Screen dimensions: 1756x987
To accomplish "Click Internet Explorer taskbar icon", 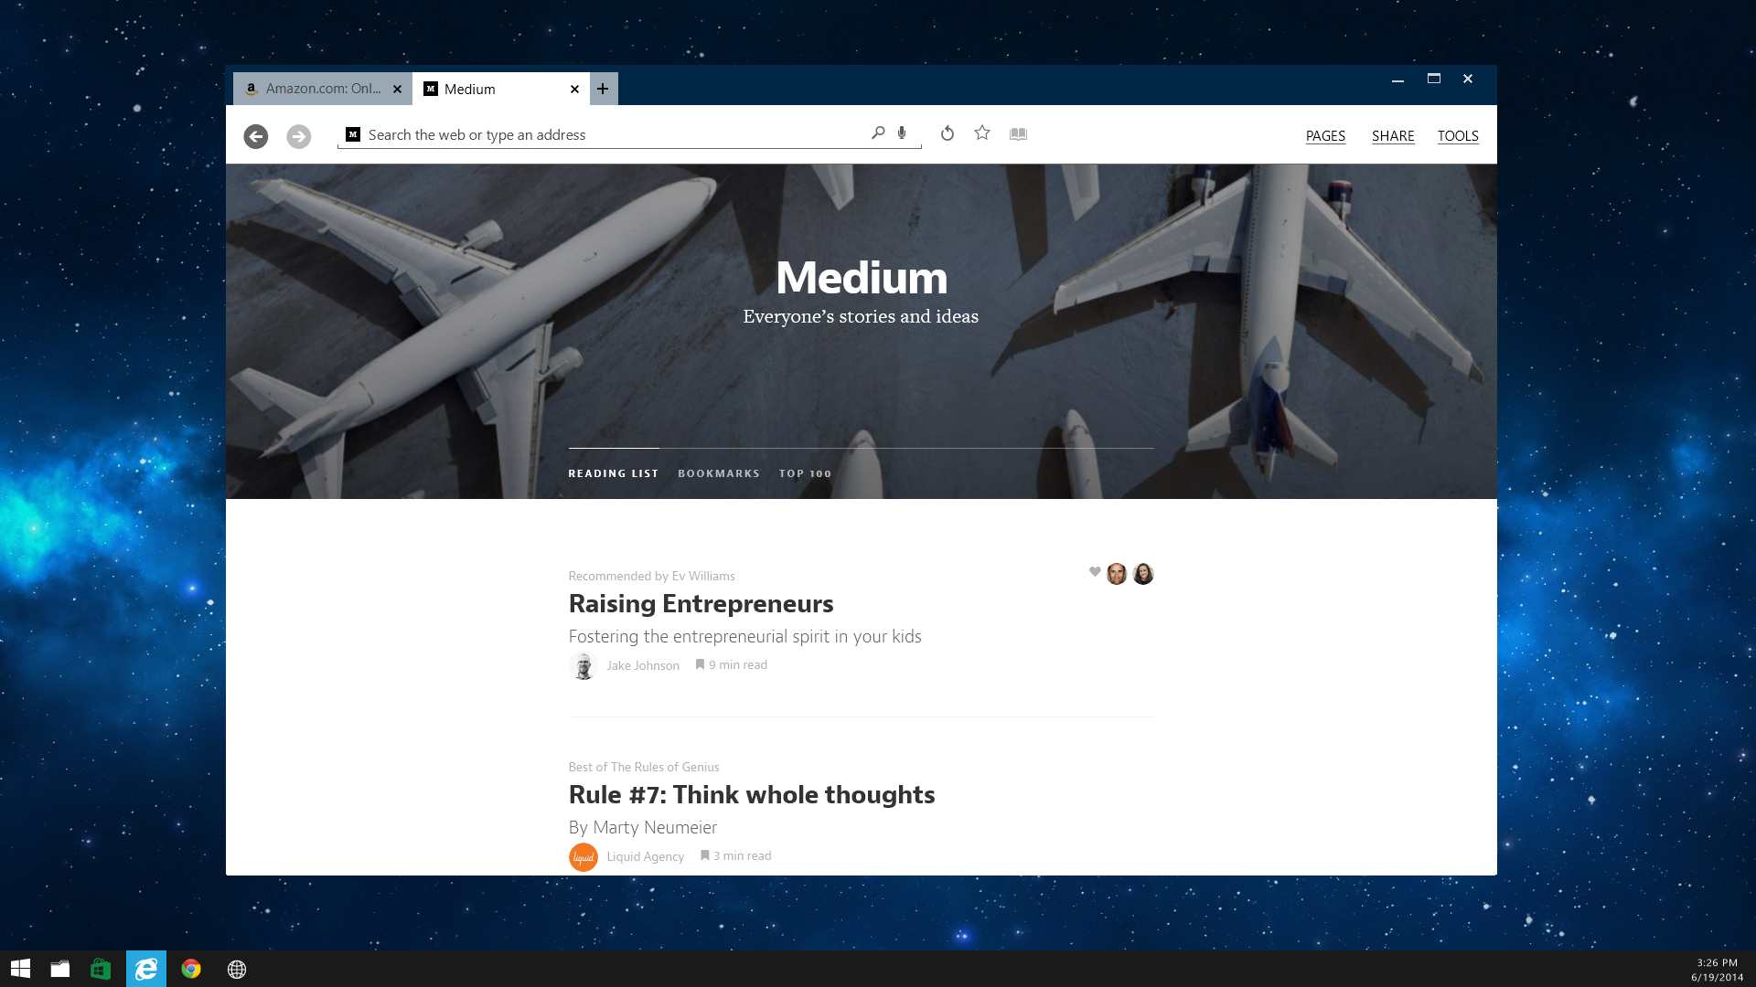I will [146, 969].
